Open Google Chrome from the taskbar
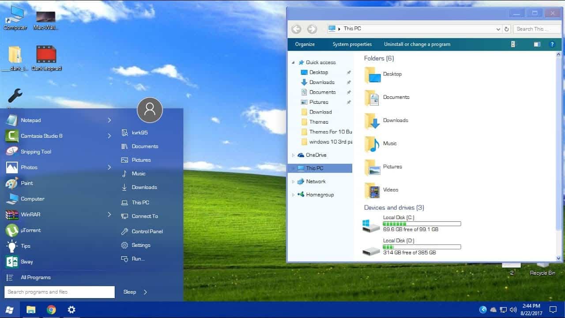 [x=51, y=310]
